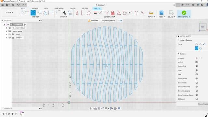The width and height of the screenshot is (208, 117).
Task: Collapse the Feature Options section
Action: point(178,40)
